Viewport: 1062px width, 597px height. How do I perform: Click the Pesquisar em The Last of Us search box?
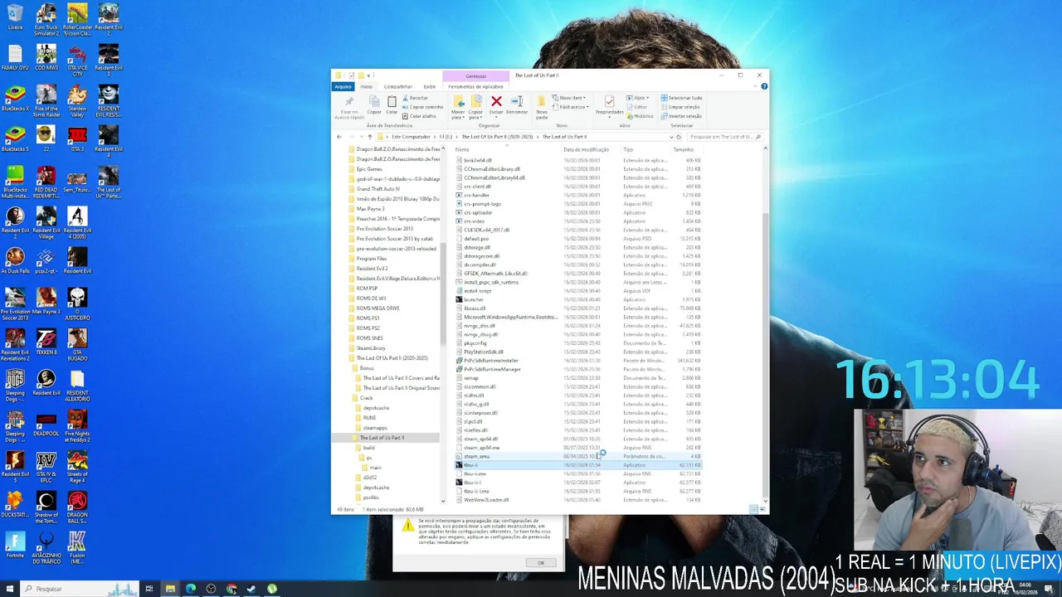[x=723, y=137]
